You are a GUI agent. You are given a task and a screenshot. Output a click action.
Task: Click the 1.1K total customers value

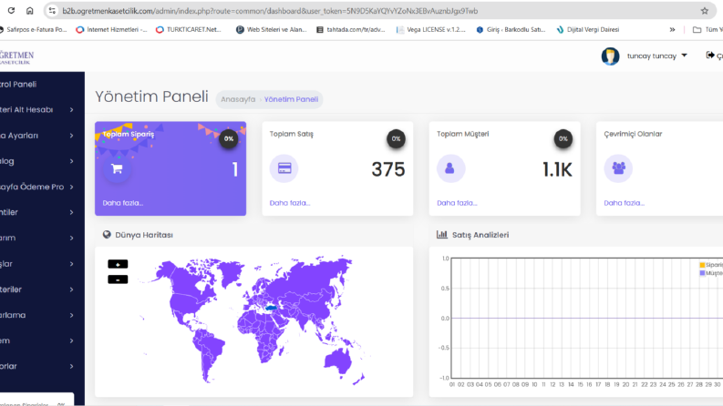(x=557, y=169)
